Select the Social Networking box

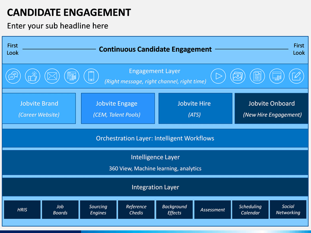288,209
